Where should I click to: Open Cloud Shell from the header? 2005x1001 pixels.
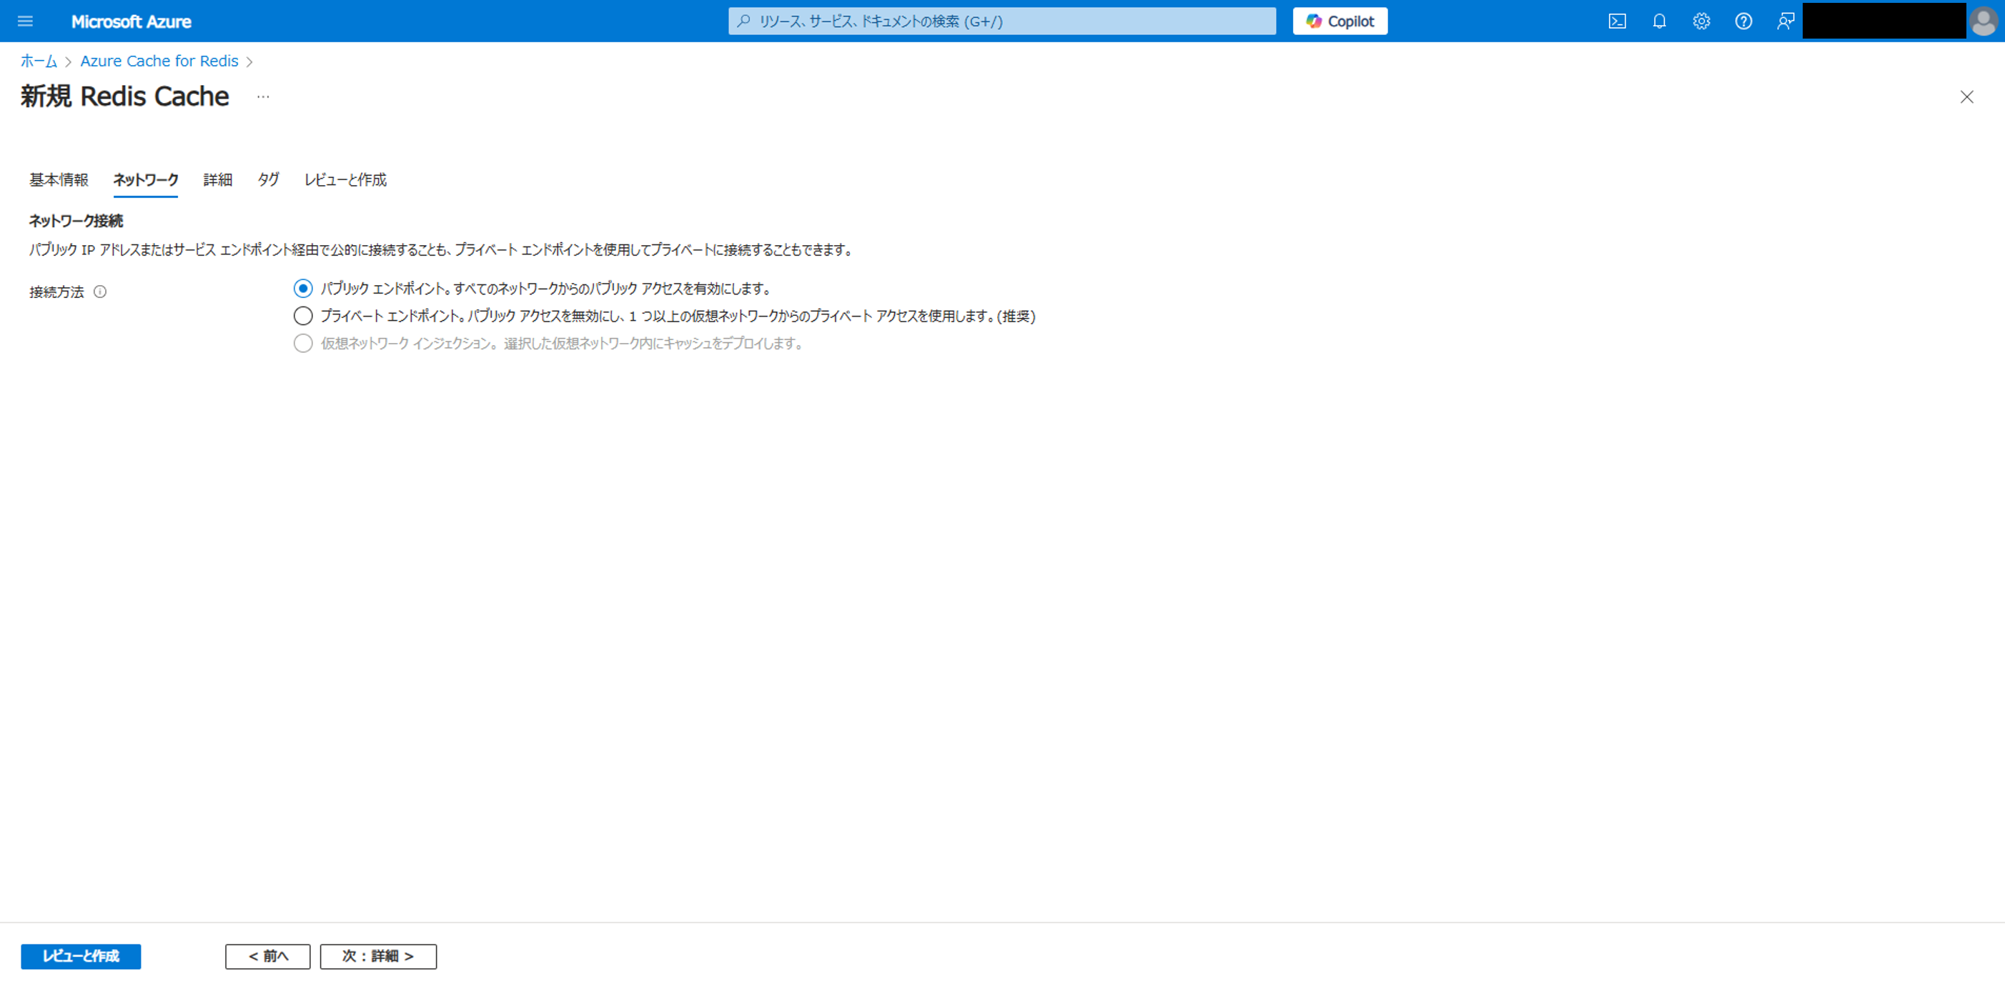pos(1617,21)
